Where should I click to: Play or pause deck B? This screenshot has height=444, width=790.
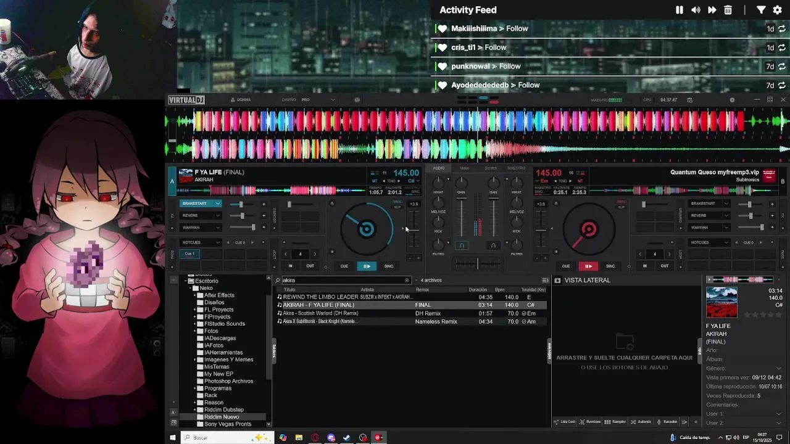588,266
